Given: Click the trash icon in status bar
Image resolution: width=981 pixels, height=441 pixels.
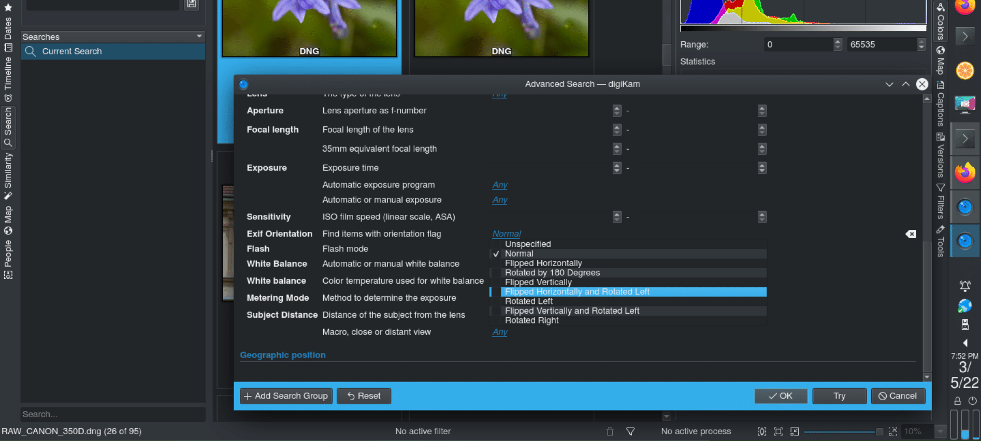Looking at the screenshot, I should [610, 431].
